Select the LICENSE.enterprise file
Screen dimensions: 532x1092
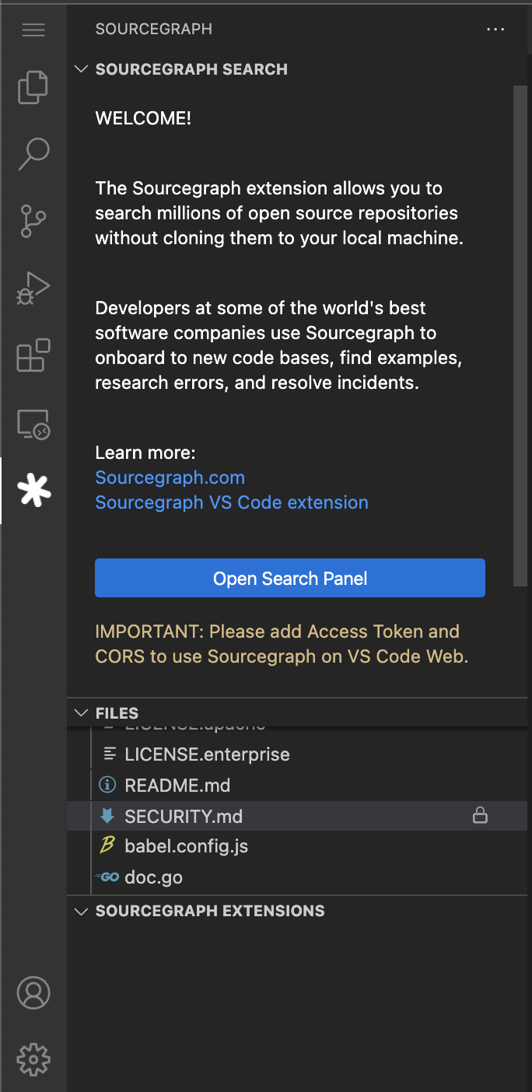[x=297, y=754]
